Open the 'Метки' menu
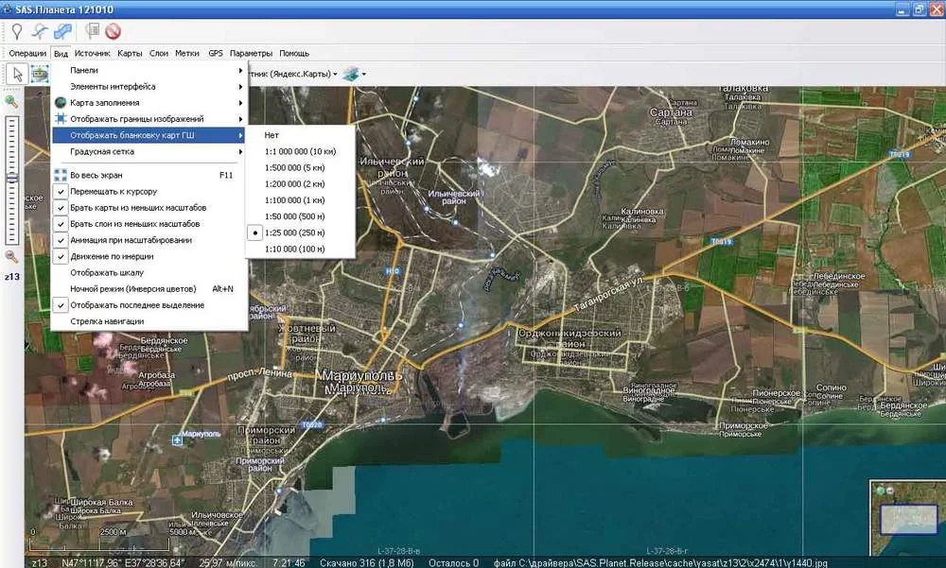 (x=186, y=54)
